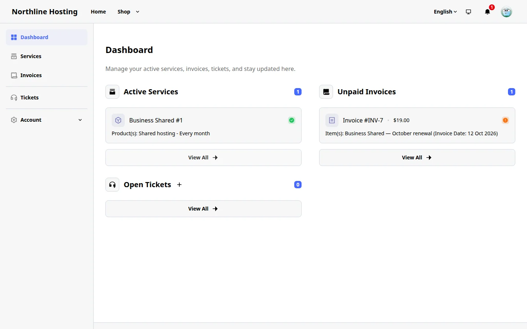Click the "Dashboard" page heading
This screenshot has height=329, width=527.
click(129, 50)
